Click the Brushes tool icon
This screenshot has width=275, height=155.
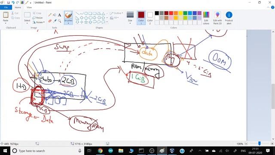point(68,15)
